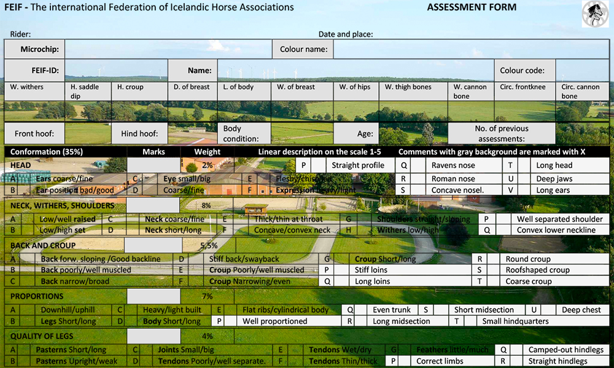This screenshot has height=368, width=614.
Task: Check the Convex lower neckline box
Action: click(503, 230)
